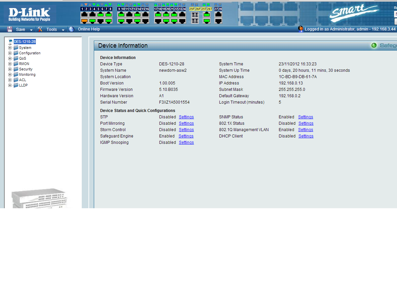Open Settings link for DHCP Client
Image resolution: width=397 pixels, height=285 pixels.
click(306, 136)
